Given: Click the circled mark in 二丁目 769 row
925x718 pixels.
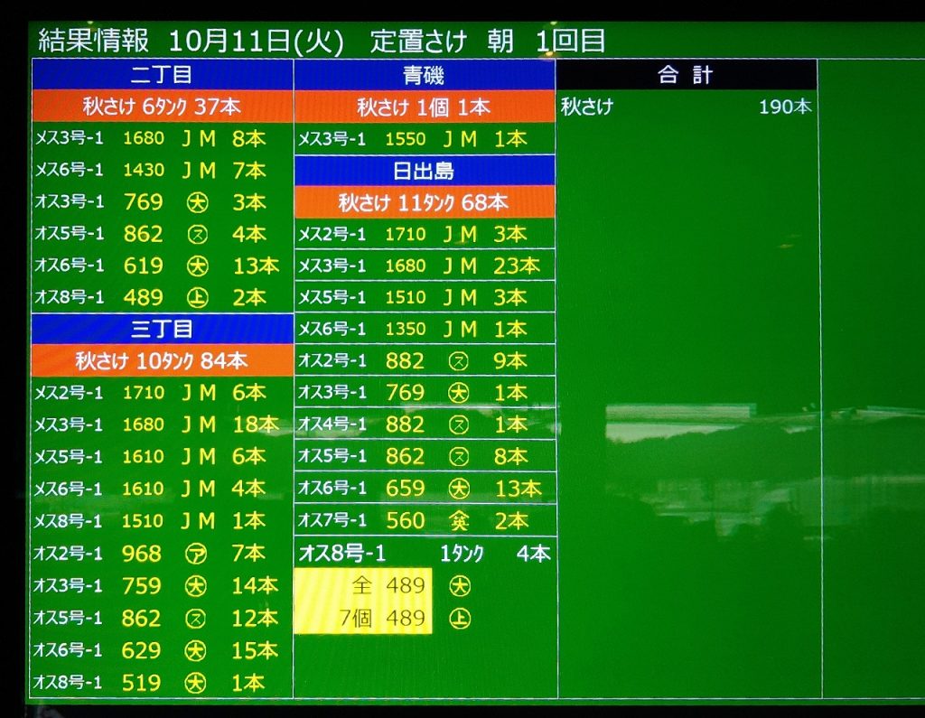Looking at the screenshot, I should point(197,201).
